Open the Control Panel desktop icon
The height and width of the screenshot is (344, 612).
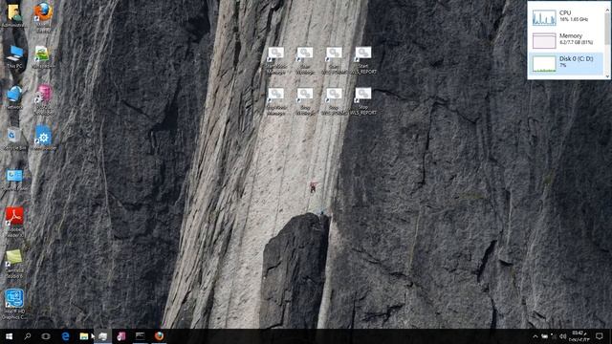point(15,180)
